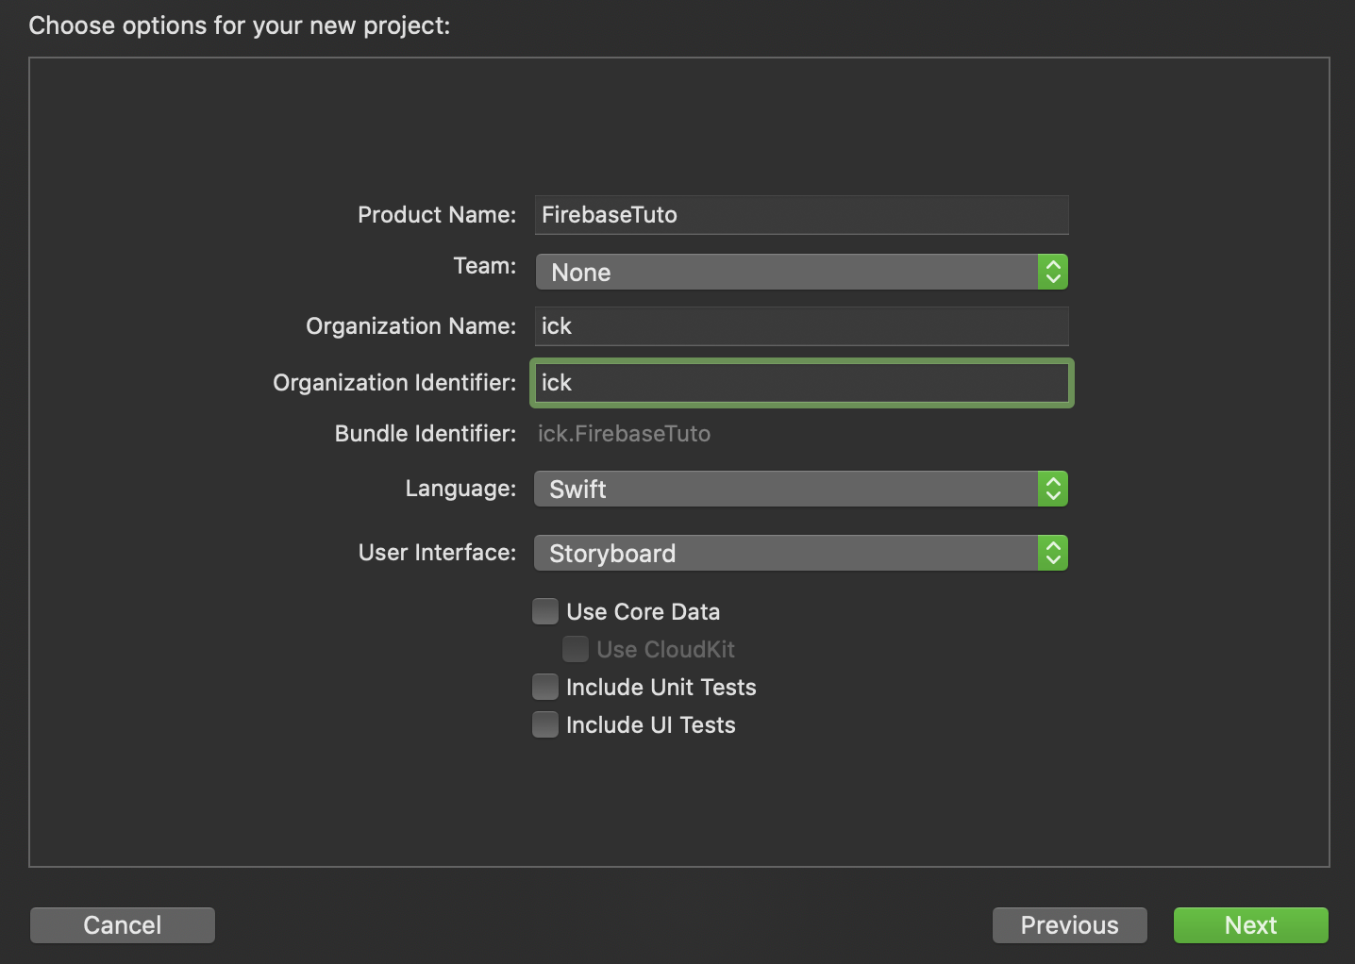Click the green chevron arrows beside Storyboard
Viewport: 1355px width, 964px height.
click(x=1053, y=554)
